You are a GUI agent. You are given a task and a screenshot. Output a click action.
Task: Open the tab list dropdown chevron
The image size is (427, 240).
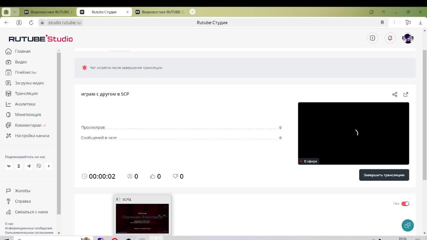point(15,12)
